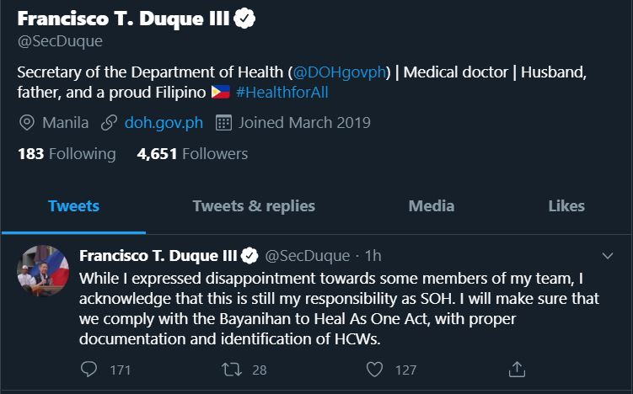The height and width of the screenshot is (394, 633).
Task: Click the link chain icon
Action: [109, 123]
